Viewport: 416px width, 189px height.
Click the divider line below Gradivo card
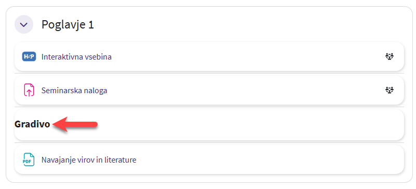209,143
